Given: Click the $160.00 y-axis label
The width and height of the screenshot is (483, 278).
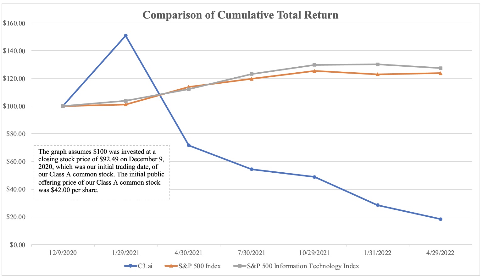Looking at the screenshot, I should click(14, 23).
